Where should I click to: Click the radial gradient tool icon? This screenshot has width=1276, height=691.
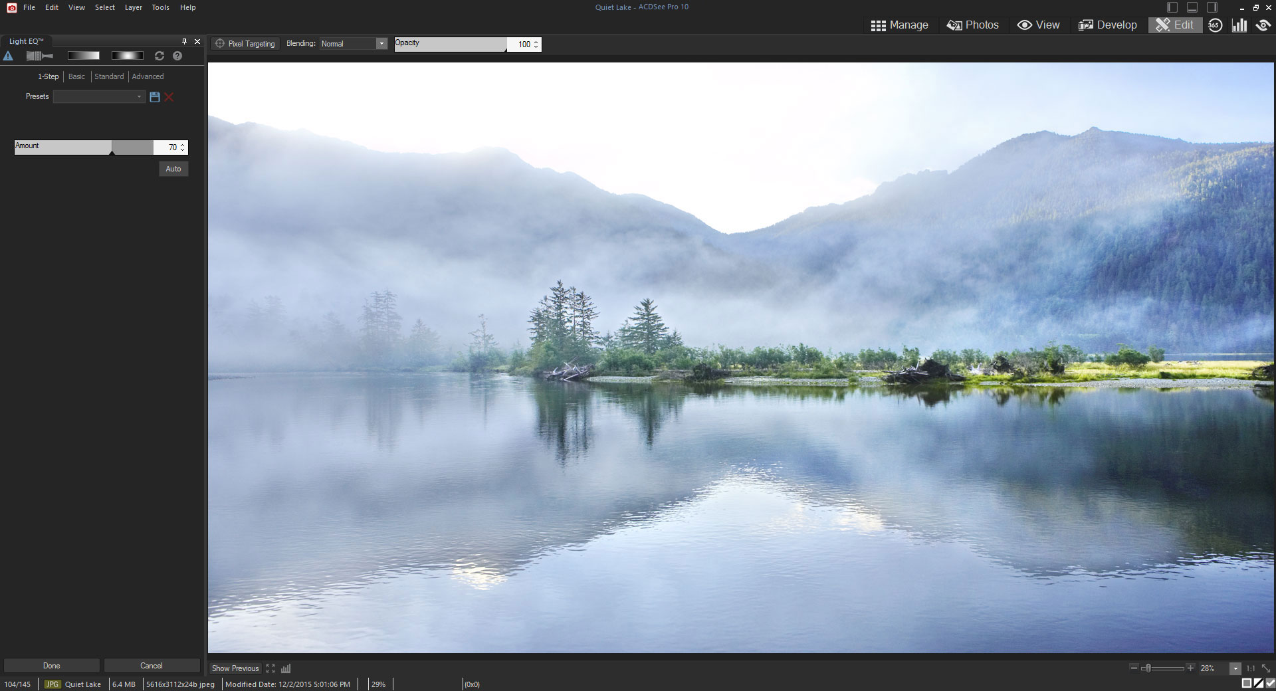point(127,56)
